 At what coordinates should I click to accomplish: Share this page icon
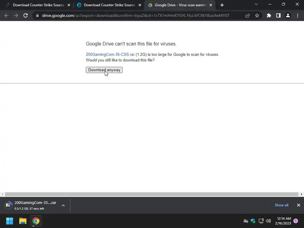(x=248, y=15)
